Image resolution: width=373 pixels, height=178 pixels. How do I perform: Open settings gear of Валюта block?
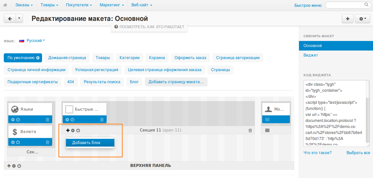click(x=13, y=142)
